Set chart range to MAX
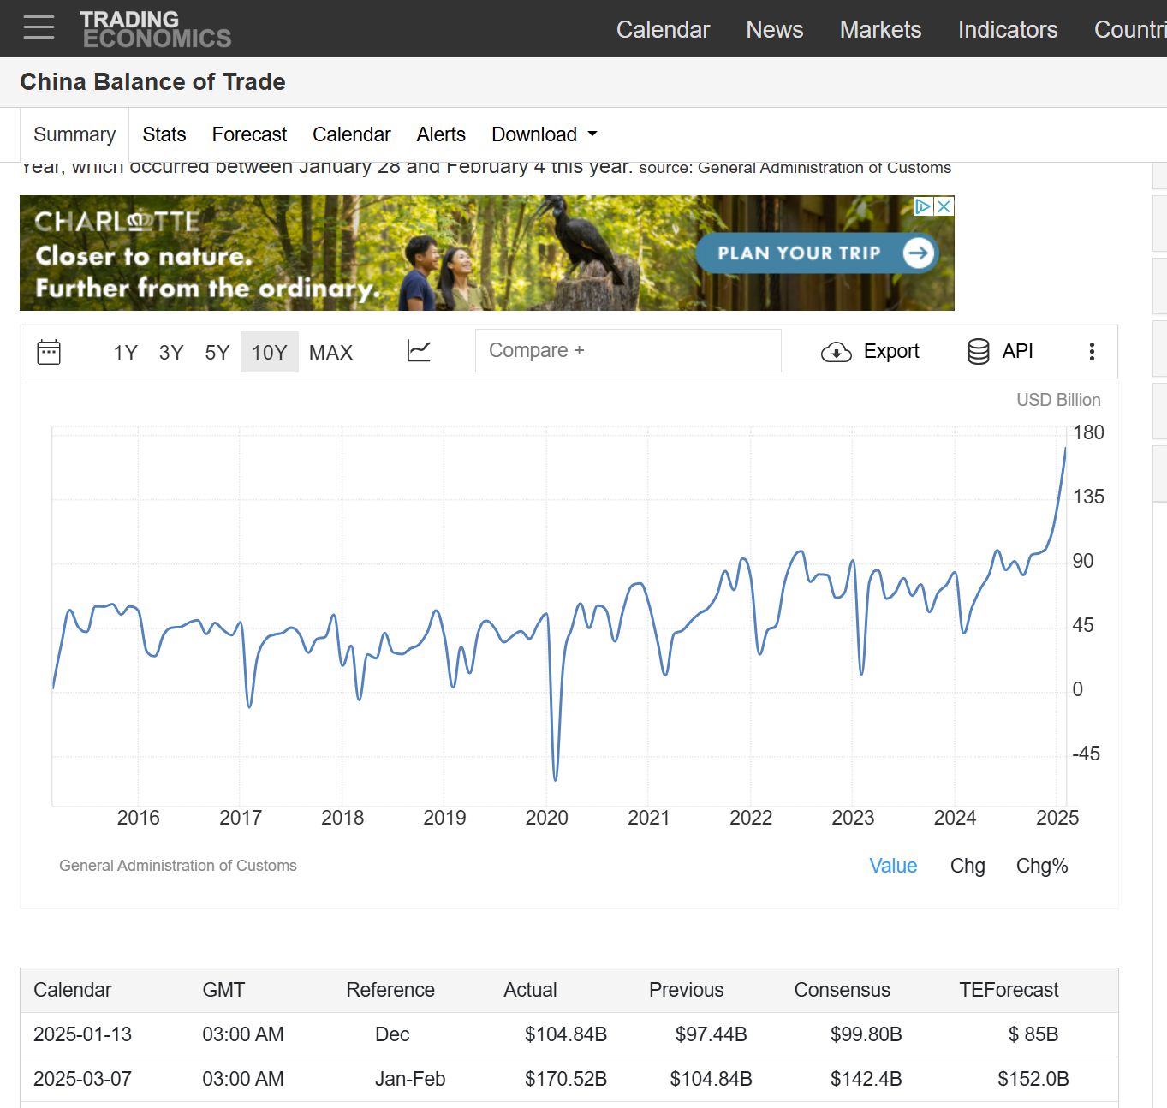Image resolution: width=1167 pixels, height=1108 pixels. (x=330, y=352)
